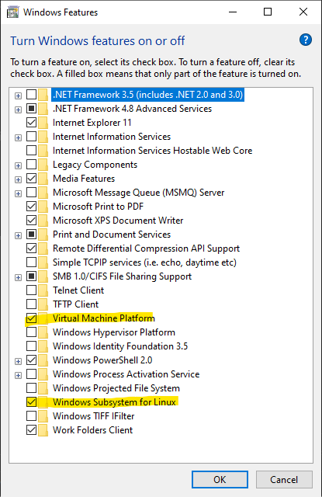The height and width of the screenshot is (497, 322).
Task: Click folder icon beside Microsoft Print to PDF
Action: [43, 207]
